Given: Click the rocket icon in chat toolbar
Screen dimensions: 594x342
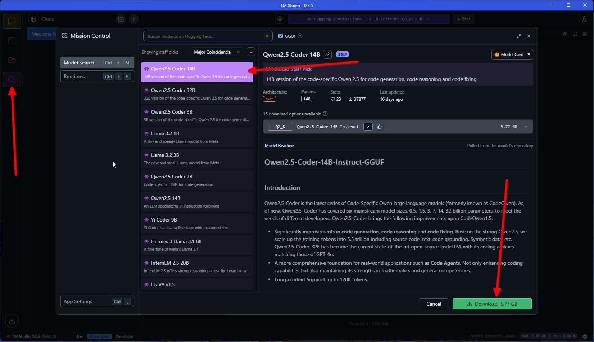Looking at the screenshot, I should coord(565,34).
